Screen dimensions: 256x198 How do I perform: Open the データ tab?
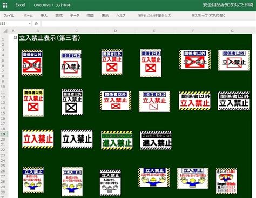(x=75, y=16)
